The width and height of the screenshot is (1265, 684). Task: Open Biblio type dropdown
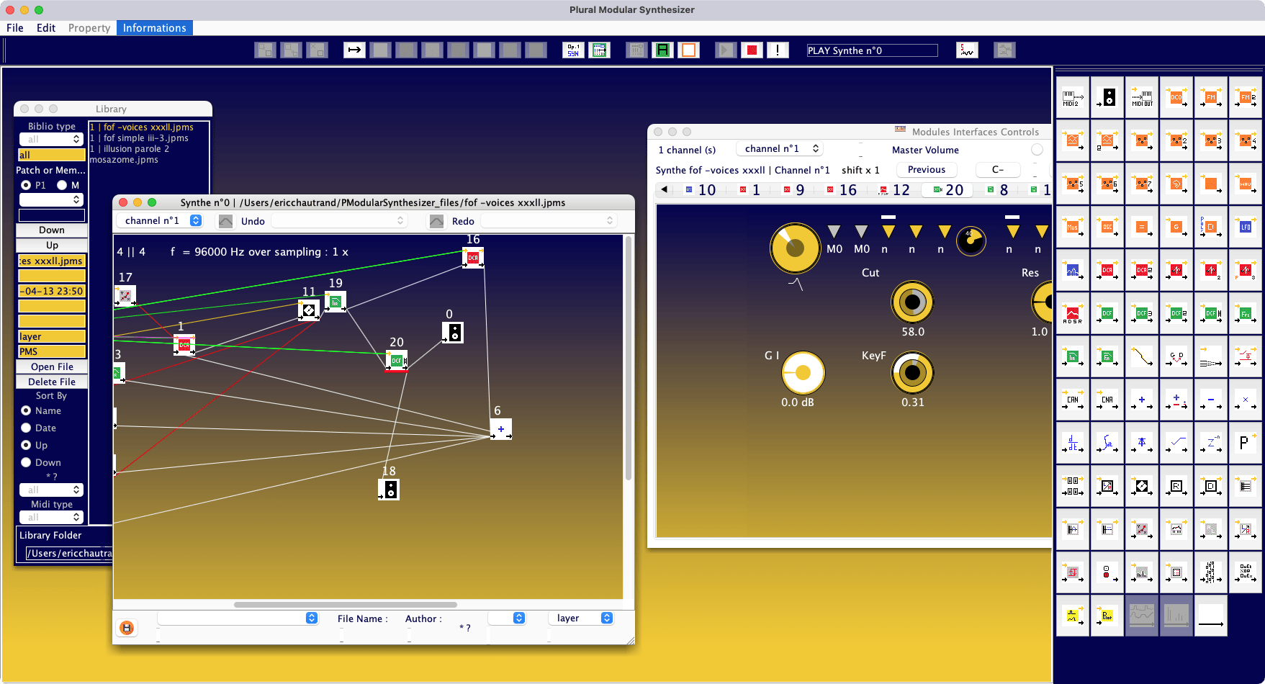click(x=51, y=139)
